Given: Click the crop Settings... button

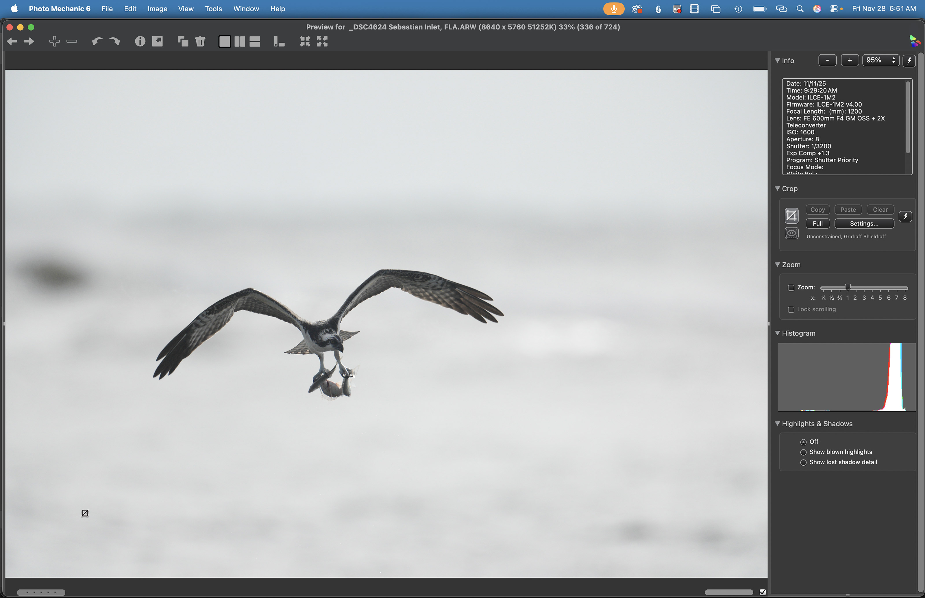Looking at the screenshot, I should pos(864,224).
